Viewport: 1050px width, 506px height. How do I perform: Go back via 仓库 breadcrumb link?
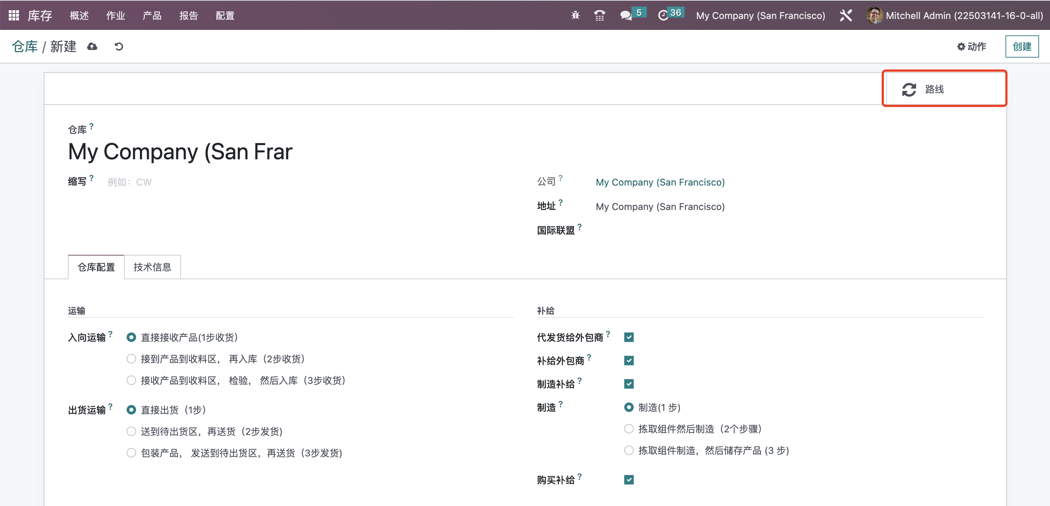(25, 46)
